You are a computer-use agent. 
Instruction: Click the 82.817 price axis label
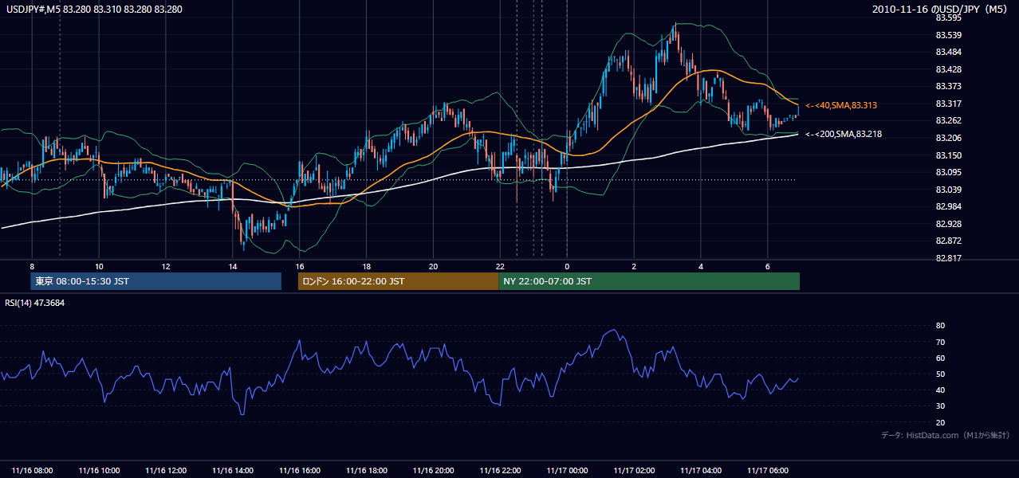[947, 258]
